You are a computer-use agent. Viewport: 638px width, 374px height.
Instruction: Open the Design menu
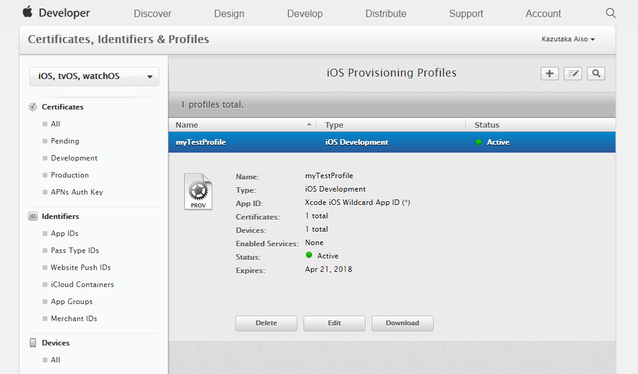click(229, 13)
